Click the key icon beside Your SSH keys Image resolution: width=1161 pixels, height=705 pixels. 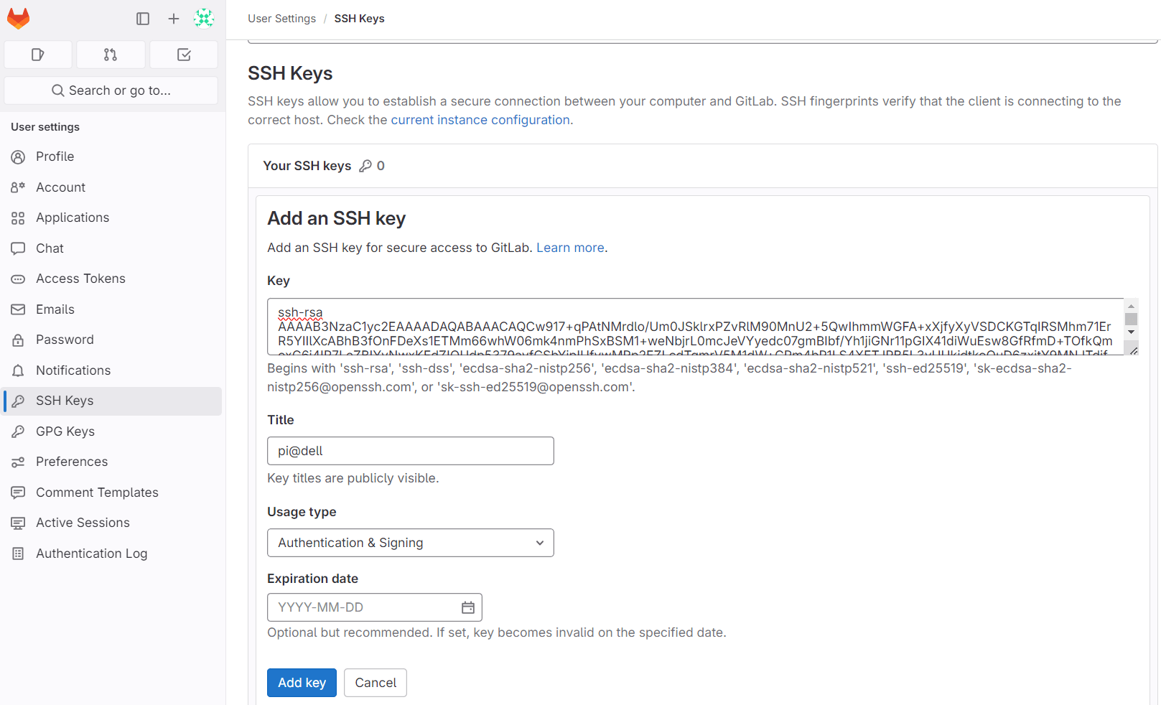(x=366, y=165)
